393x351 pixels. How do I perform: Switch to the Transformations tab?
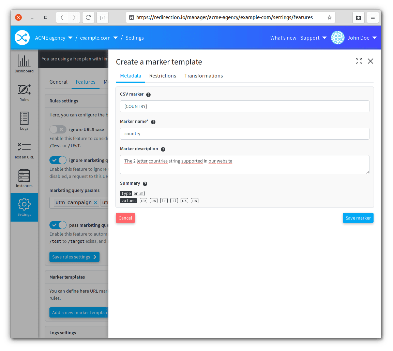203,76
